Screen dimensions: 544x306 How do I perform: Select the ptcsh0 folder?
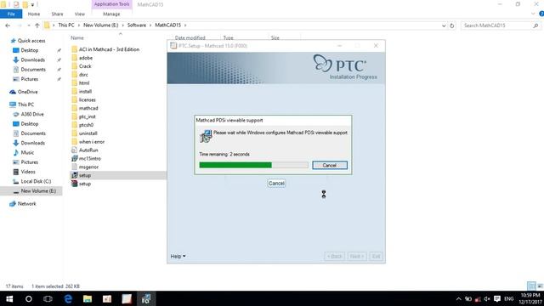click(86, 125)
